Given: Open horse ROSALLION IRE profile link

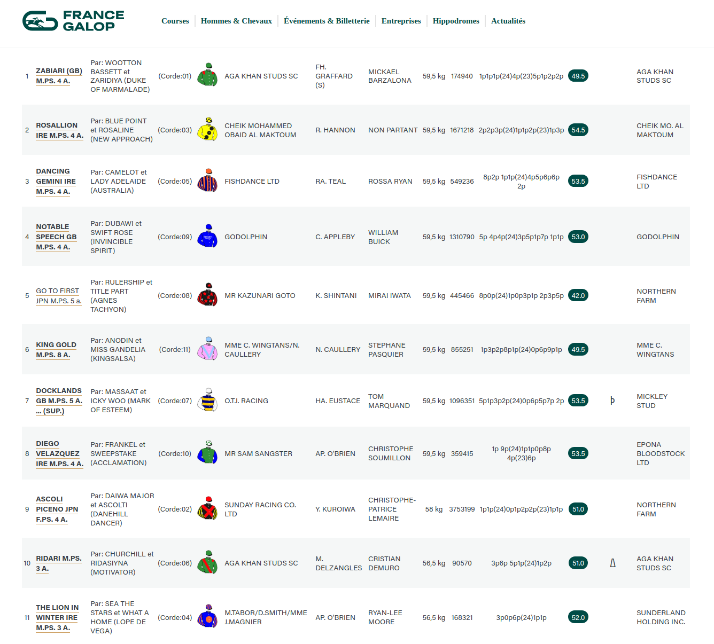Looking at the screenshot, I should point(60,130).
